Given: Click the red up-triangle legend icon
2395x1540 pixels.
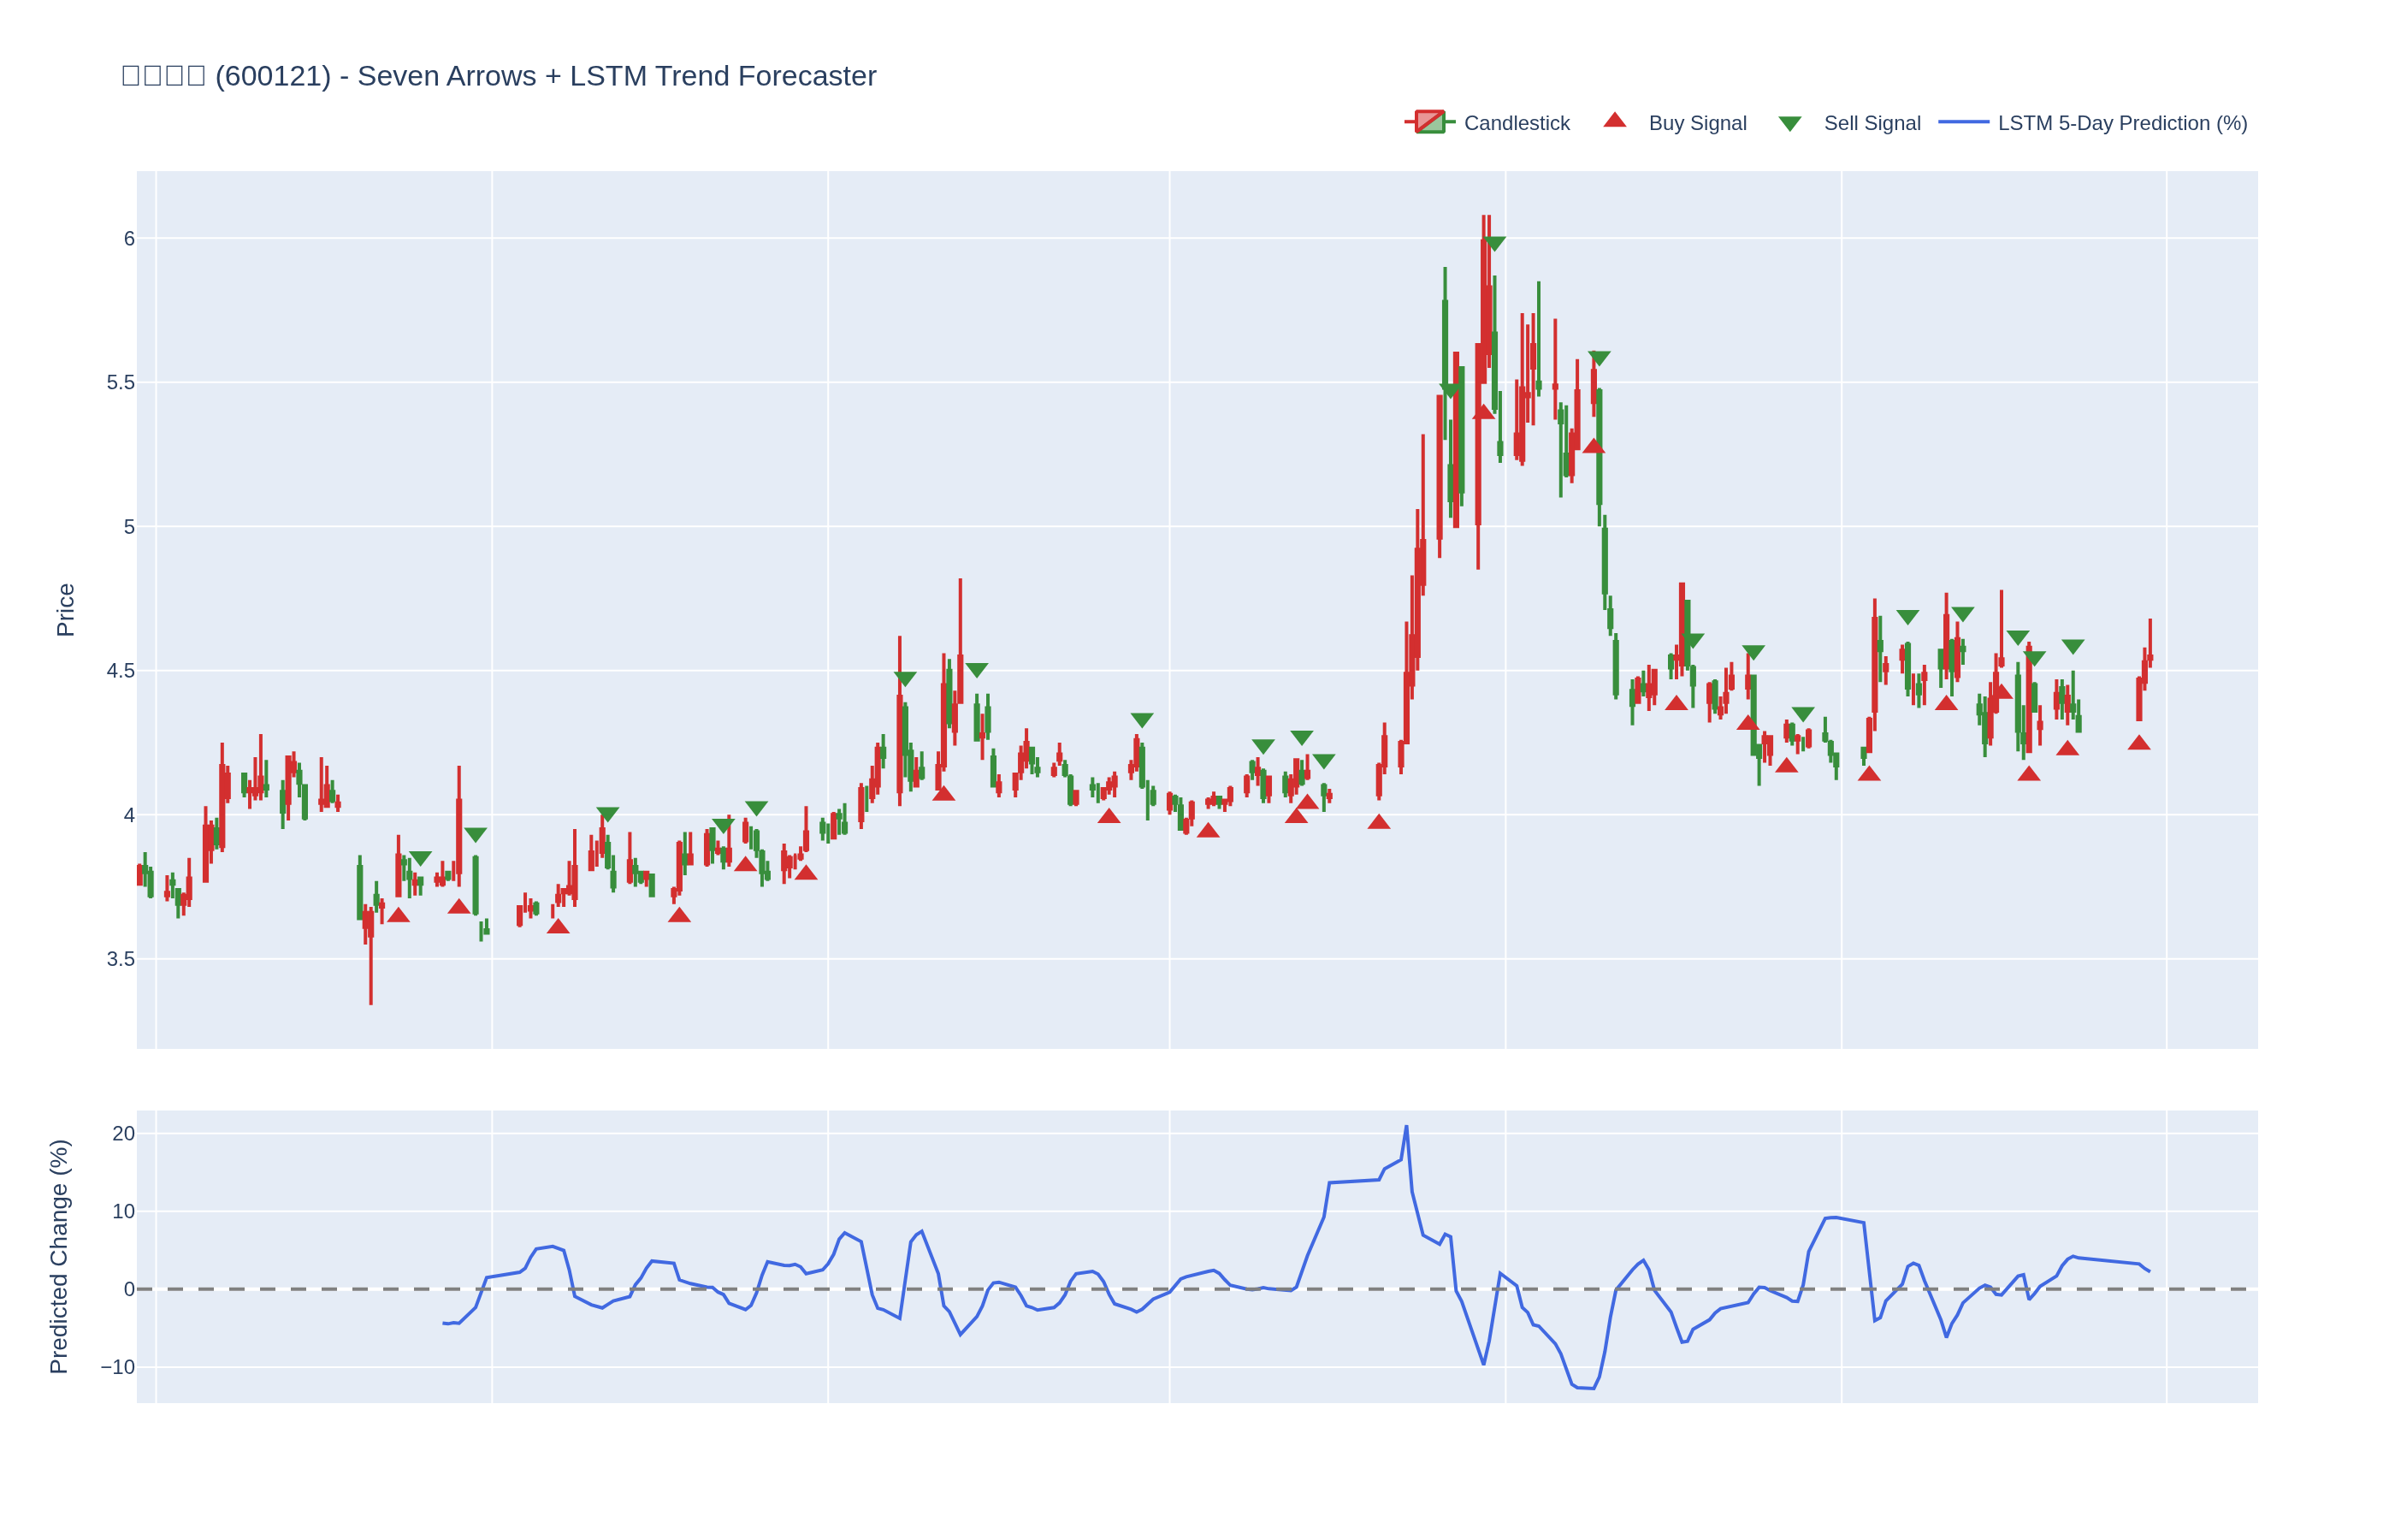Looking at the screenshot, I should click(x=1614, y=121).
